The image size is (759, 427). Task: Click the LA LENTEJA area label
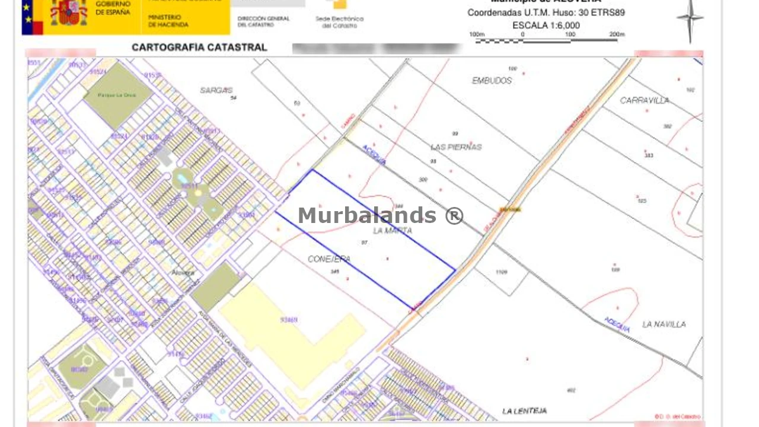[x=524, y=411]
